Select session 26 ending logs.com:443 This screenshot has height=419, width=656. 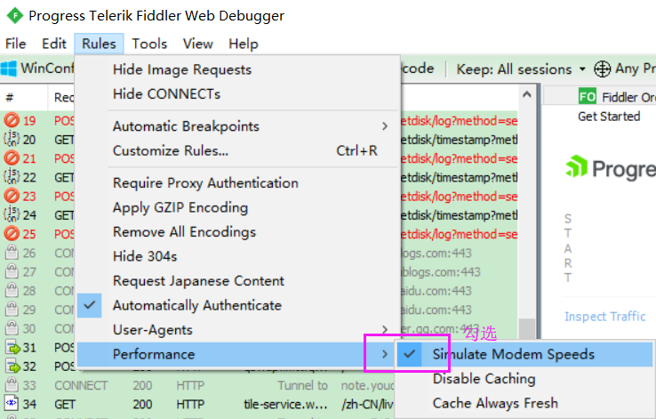tap(436, 254)
